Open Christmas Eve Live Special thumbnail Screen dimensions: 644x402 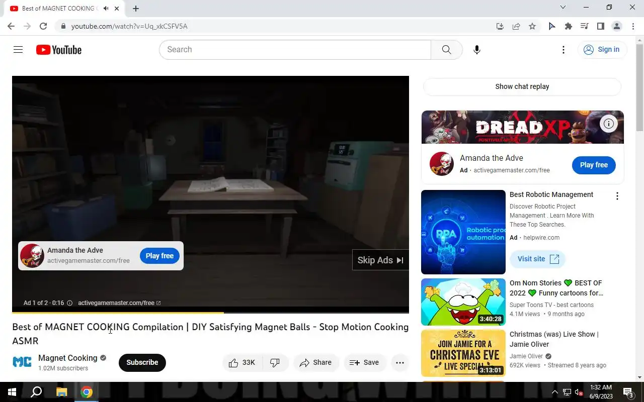(463, 353)
